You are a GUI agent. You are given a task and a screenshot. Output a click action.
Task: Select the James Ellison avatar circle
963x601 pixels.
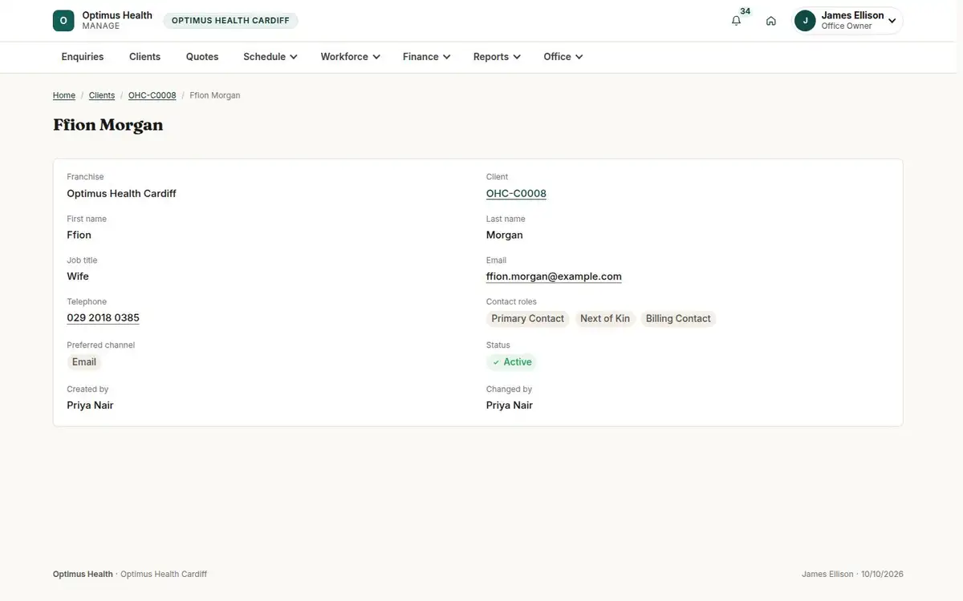coord(805,21)
